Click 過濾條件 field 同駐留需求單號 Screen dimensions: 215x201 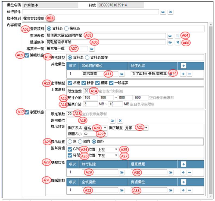[105, 42]
